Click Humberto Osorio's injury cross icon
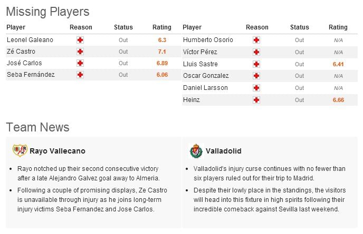The height and width of the screenshot is (234, 363). coord(256,40)
